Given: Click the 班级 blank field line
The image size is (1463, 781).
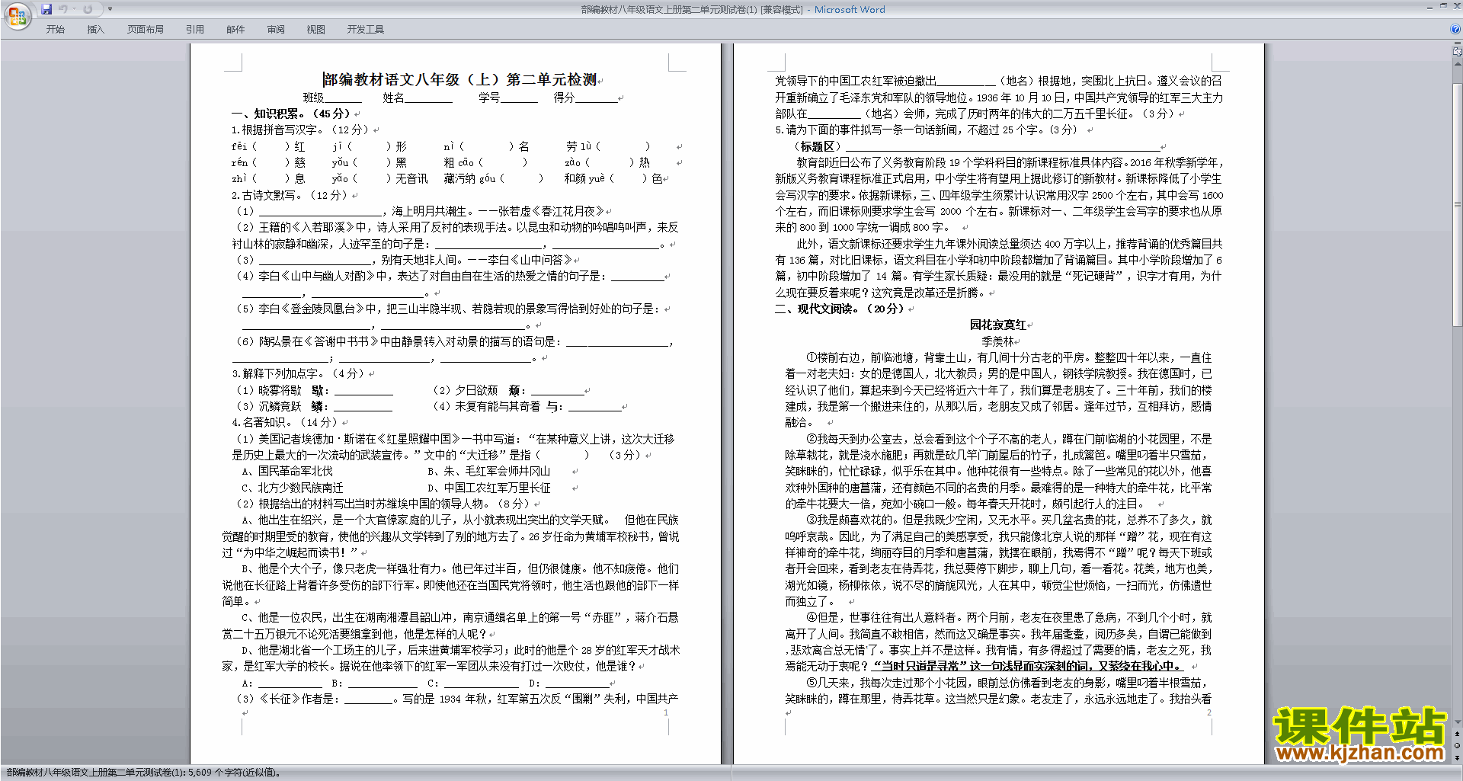Looking at the screenshot, I should (x=343, y=98).
